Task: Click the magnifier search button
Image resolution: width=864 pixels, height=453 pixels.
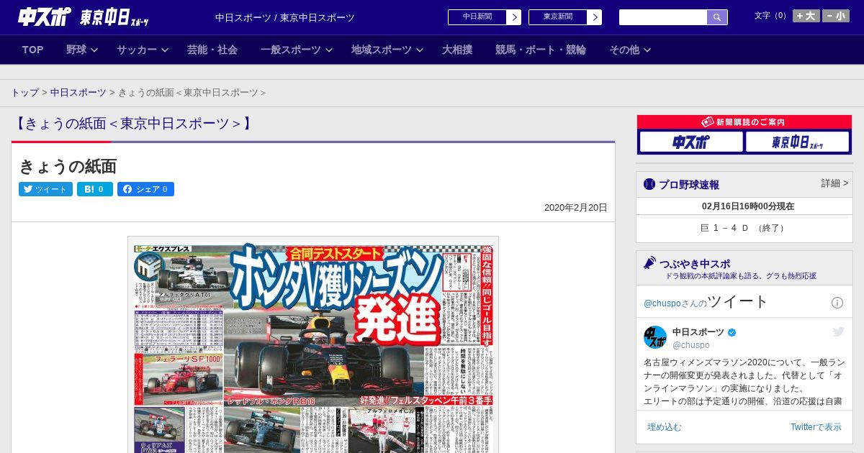Action: tap(717, 17)
